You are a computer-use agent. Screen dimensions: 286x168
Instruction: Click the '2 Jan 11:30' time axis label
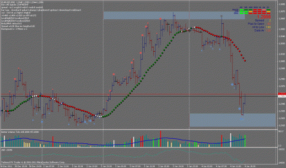tap(63, 166)
